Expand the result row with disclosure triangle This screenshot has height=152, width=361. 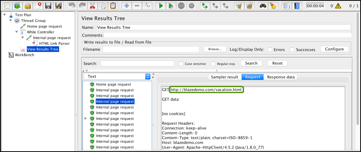(x=86, y=119)
